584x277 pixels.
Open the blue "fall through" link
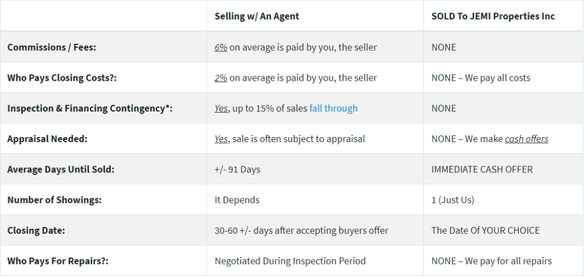point(333,109)
